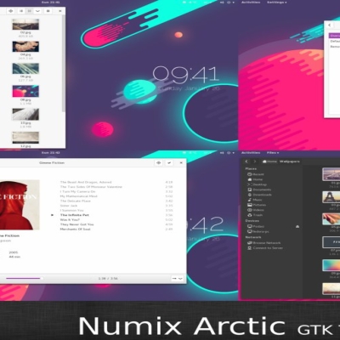340x340 pixels.
Task: Open the Settings app menu in the top panel
Action: click(x=276, y=3)
